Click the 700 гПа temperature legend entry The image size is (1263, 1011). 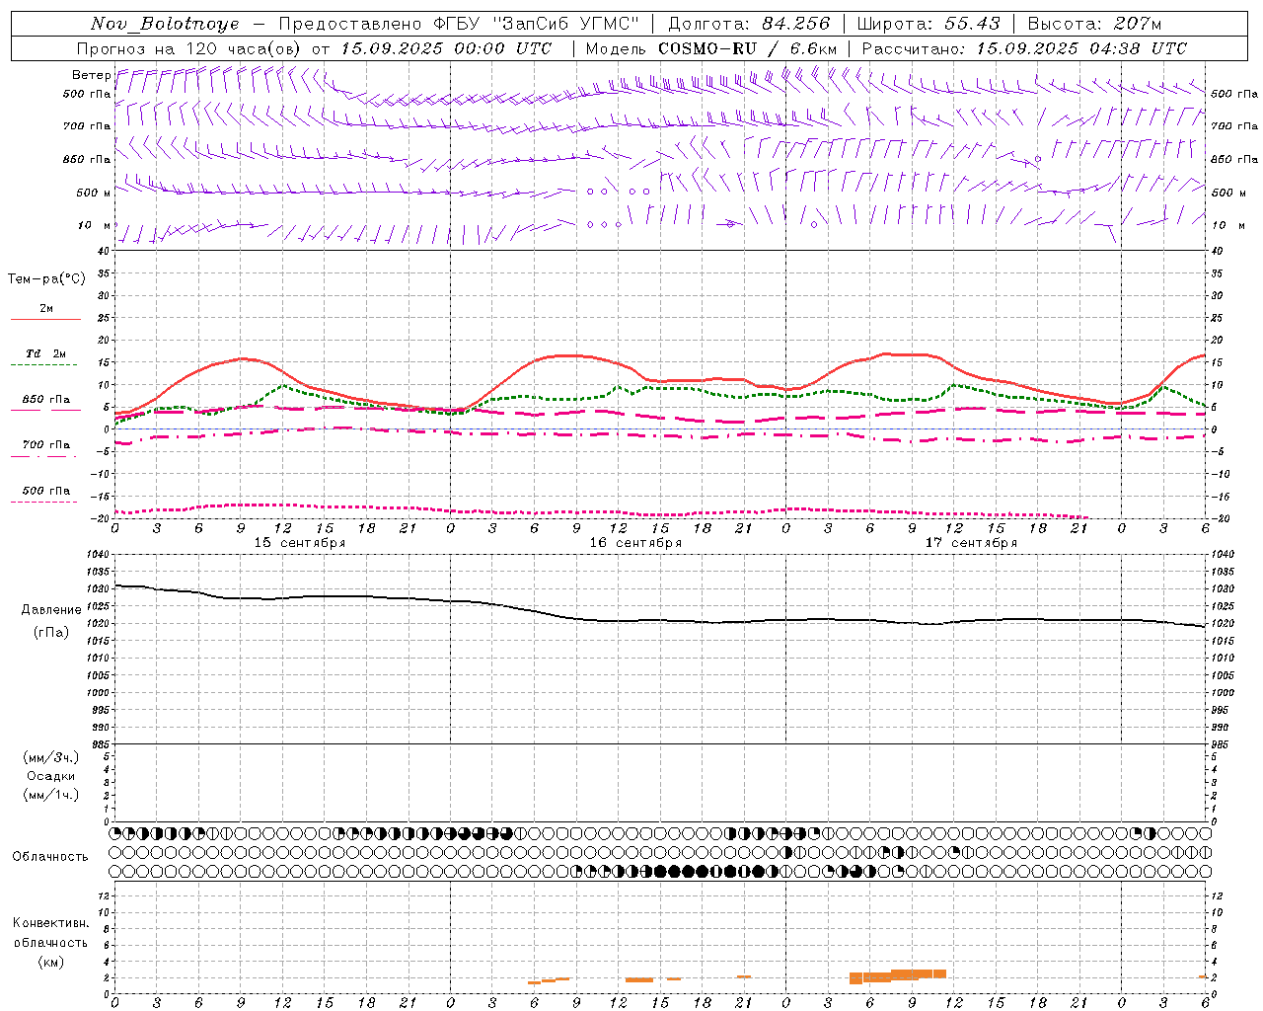(45, 445)
